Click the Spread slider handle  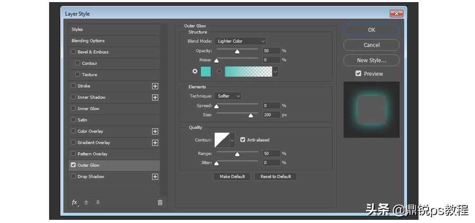click(216, 107)
